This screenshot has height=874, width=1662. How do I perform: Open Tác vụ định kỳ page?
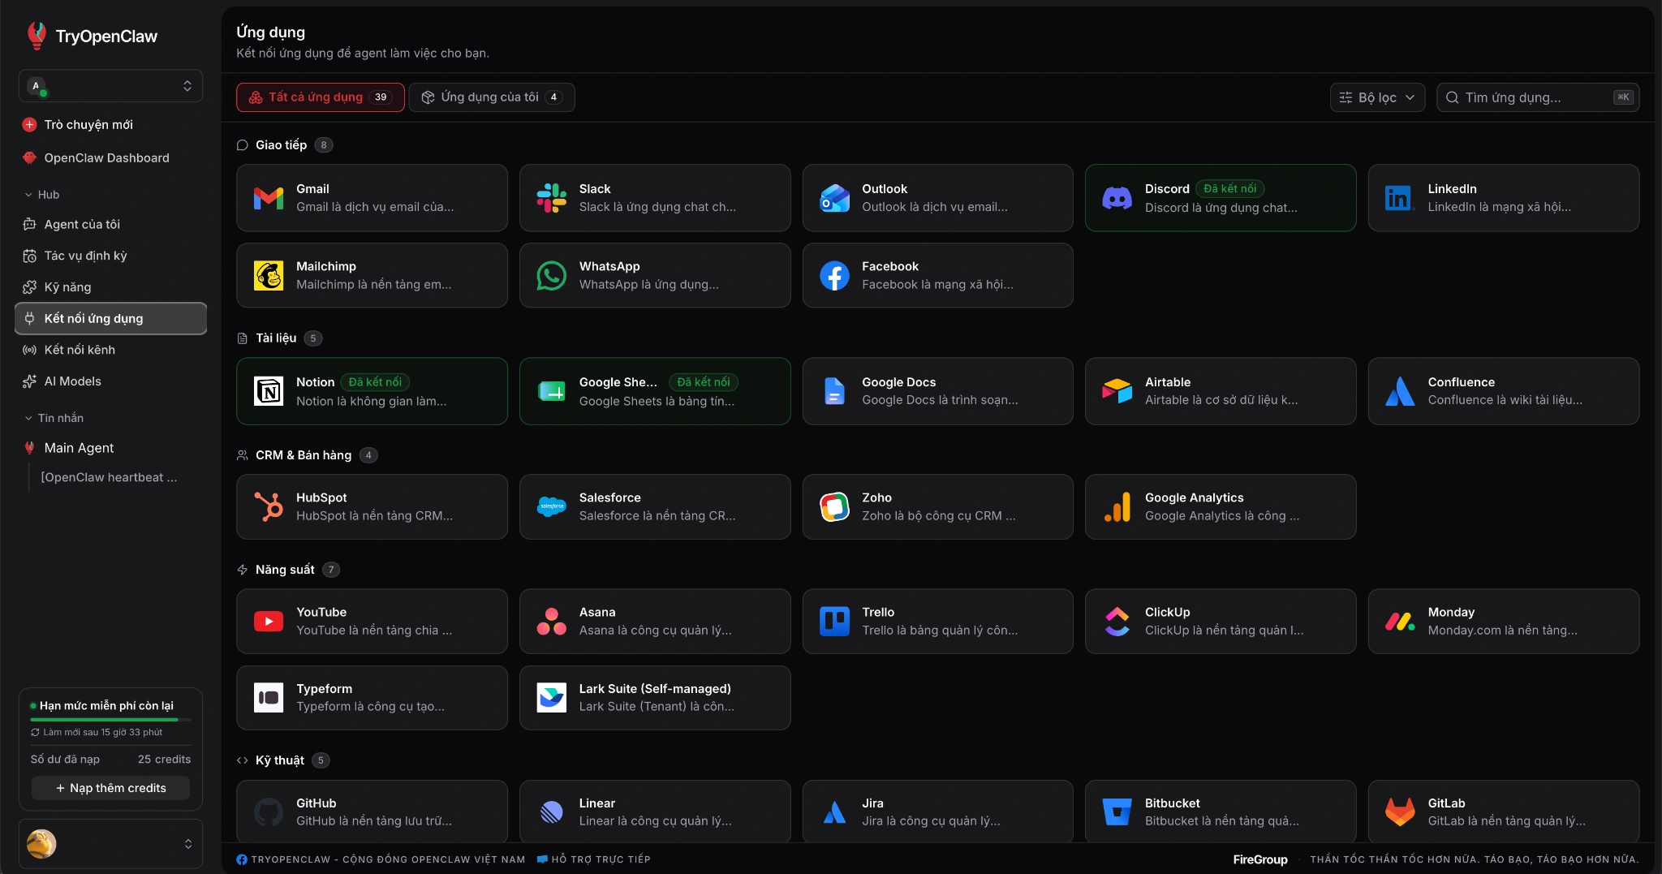110,256
